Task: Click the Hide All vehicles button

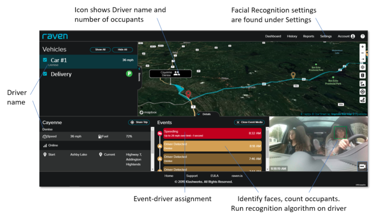Action: (122, 50)
